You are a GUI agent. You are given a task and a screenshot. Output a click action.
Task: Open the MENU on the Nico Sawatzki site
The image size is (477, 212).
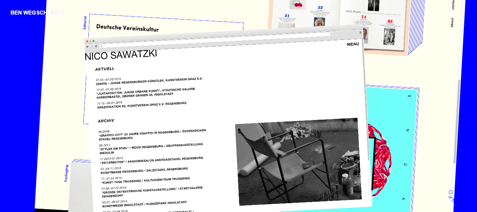[x=353, y=44]
